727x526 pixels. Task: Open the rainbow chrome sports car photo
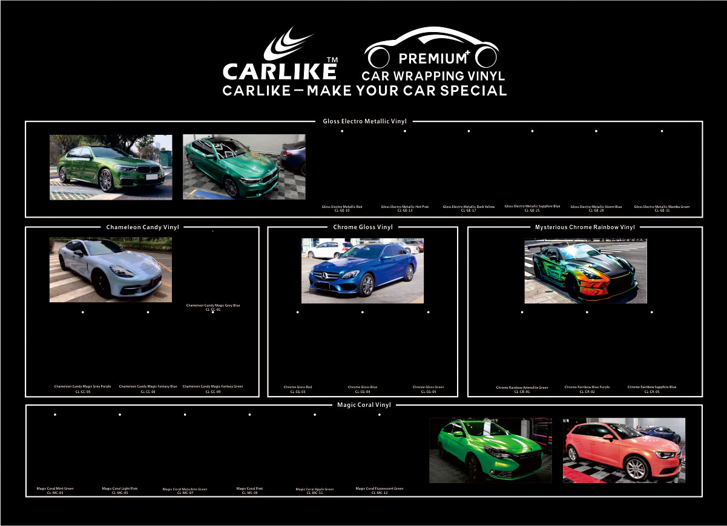click(585, 271)
